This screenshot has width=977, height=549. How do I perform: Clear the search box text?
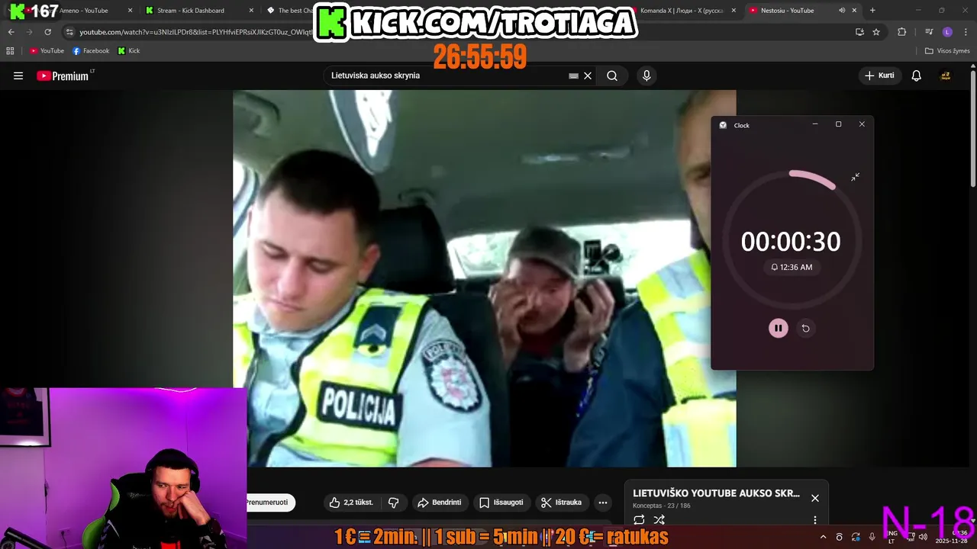coord(588,75)
